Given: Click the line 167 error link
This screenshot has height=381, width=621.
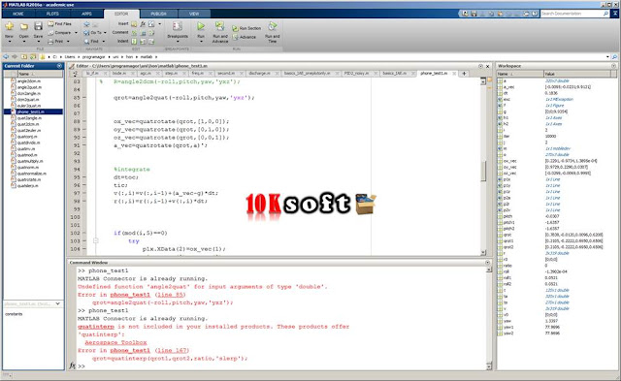Looking at the screenshot, I should 172,351.
